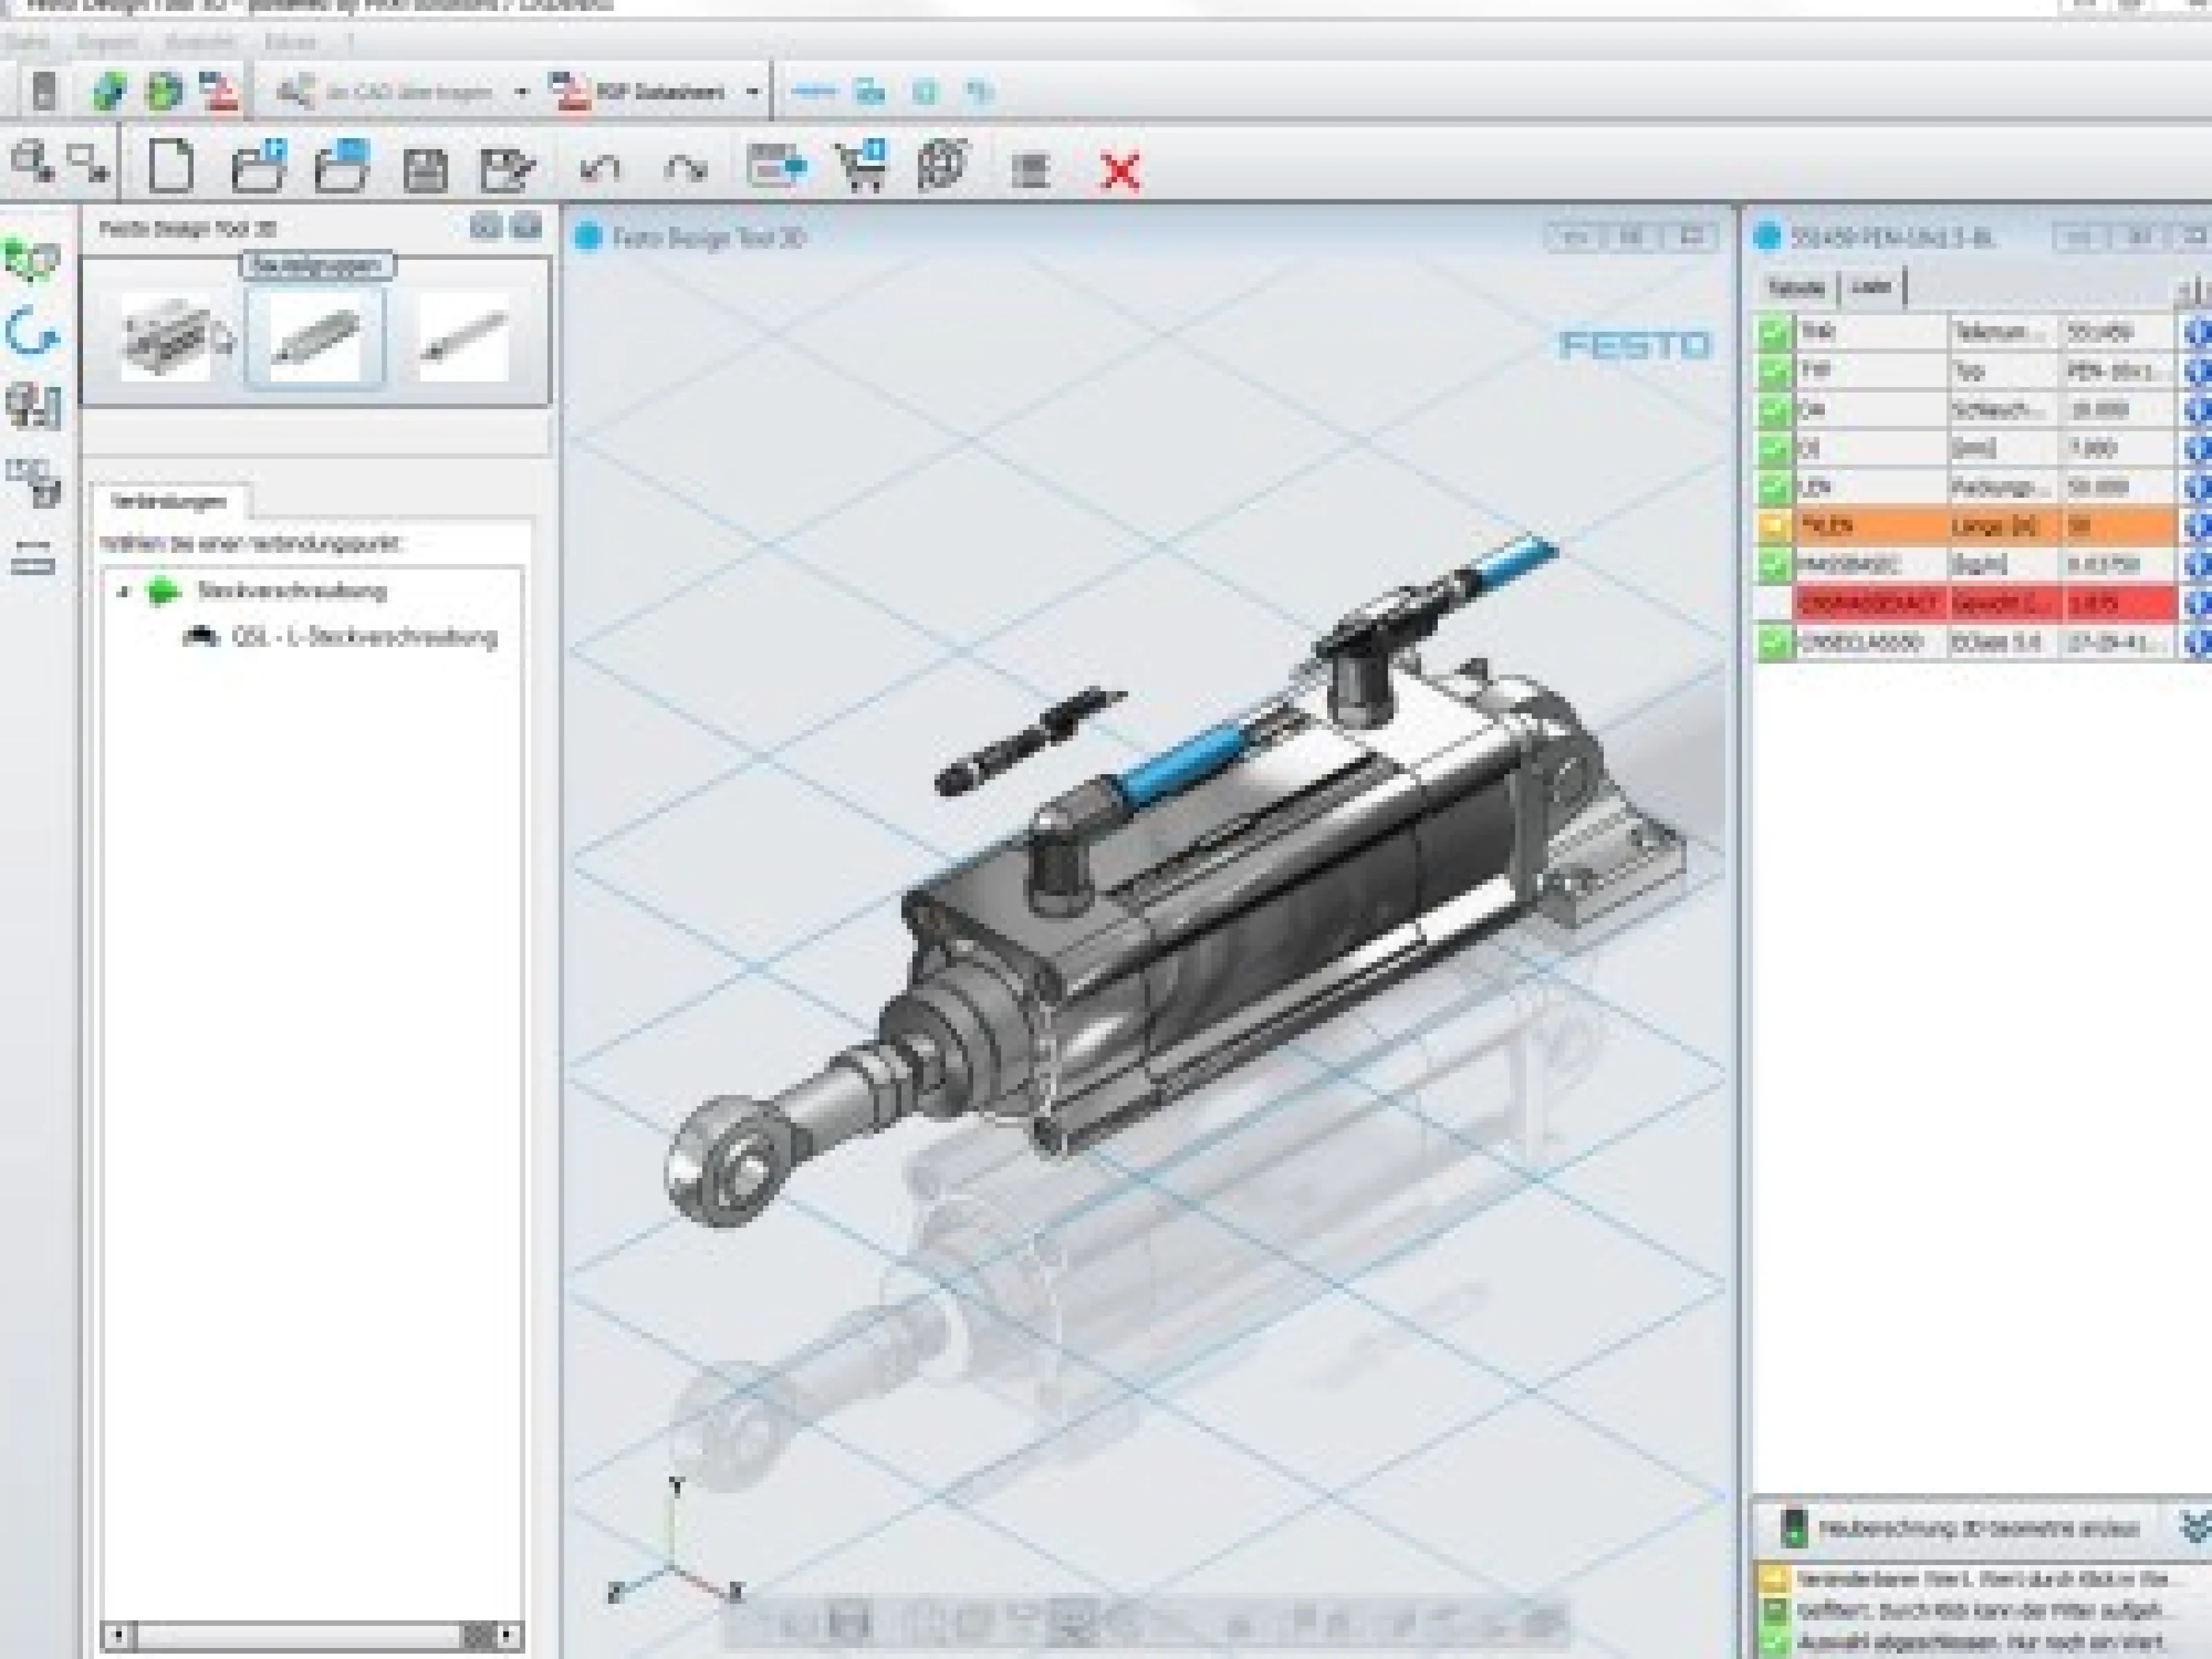Open the PDF Datasheet dropdown arrow
This screenshot has width=2212, height=1659.
(x=755, y=92)
